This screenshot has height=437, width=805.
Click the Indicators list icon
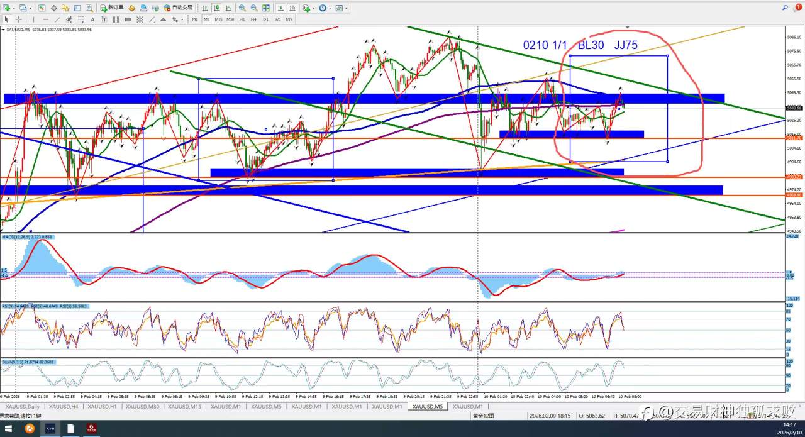306,8
